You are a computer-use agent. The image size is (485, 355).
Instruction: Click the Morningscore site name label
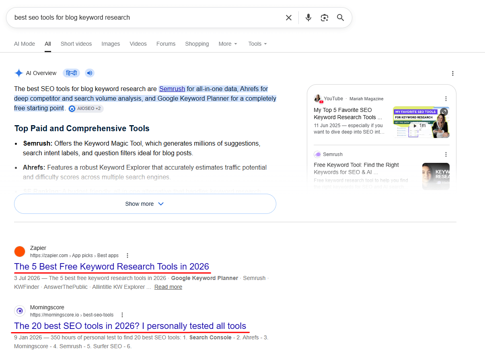[47, 307]
